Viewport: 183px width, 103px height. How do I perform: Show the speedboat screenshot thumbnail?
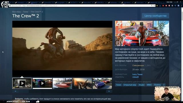[x=62, y=83]
